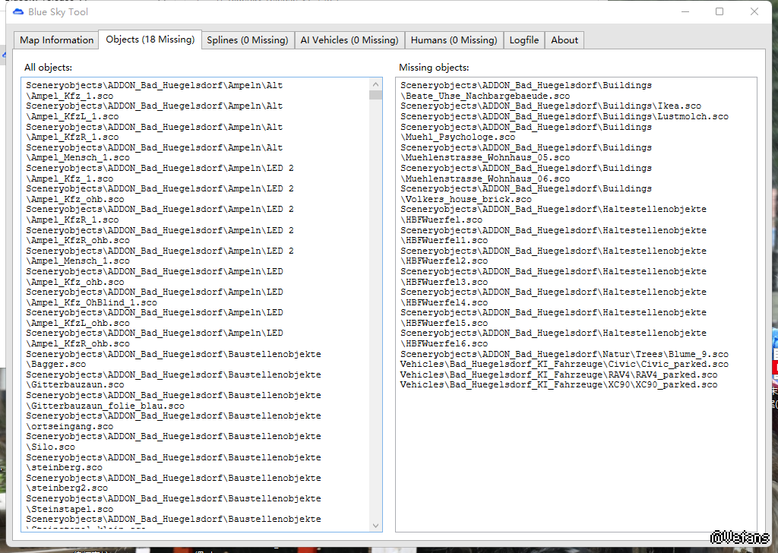Viewport: 778px width, 553px height.
Task: Select \Ampel_Kfz_OhBlind_1.sco entry
Action: click(x=154, y=297)
